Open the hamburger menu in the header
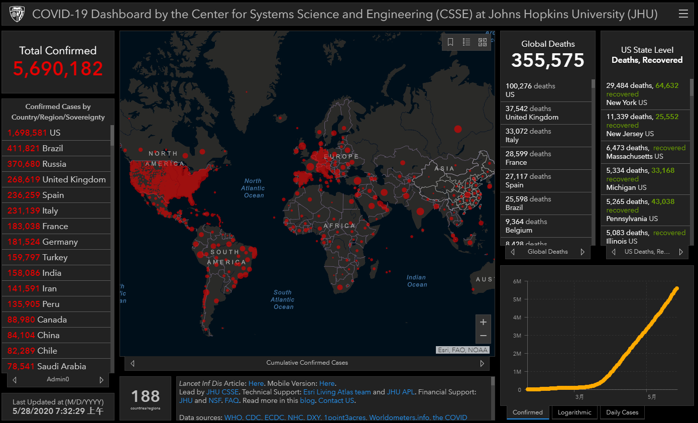Screen dimensions: 698x423 tap(683, 14)
